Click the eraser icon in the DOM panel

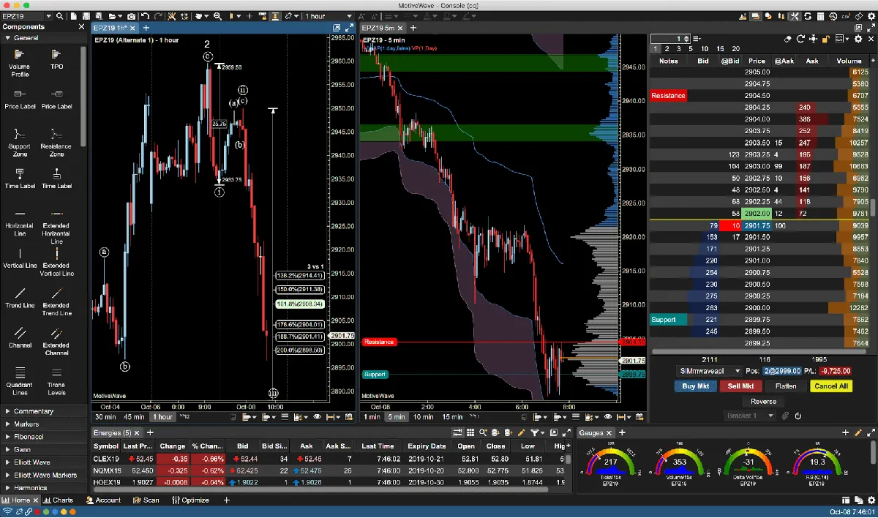(x=787, y=38)
